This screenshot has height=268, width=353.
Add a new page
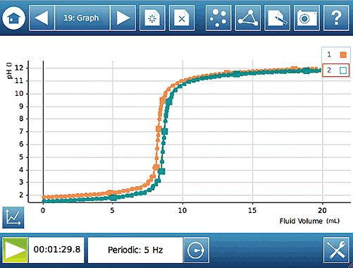(x=152, y=18)
